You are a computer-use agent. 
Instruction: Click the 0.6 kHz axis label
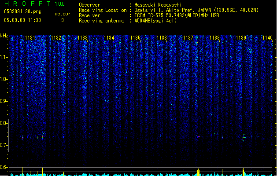coord(4,167)
